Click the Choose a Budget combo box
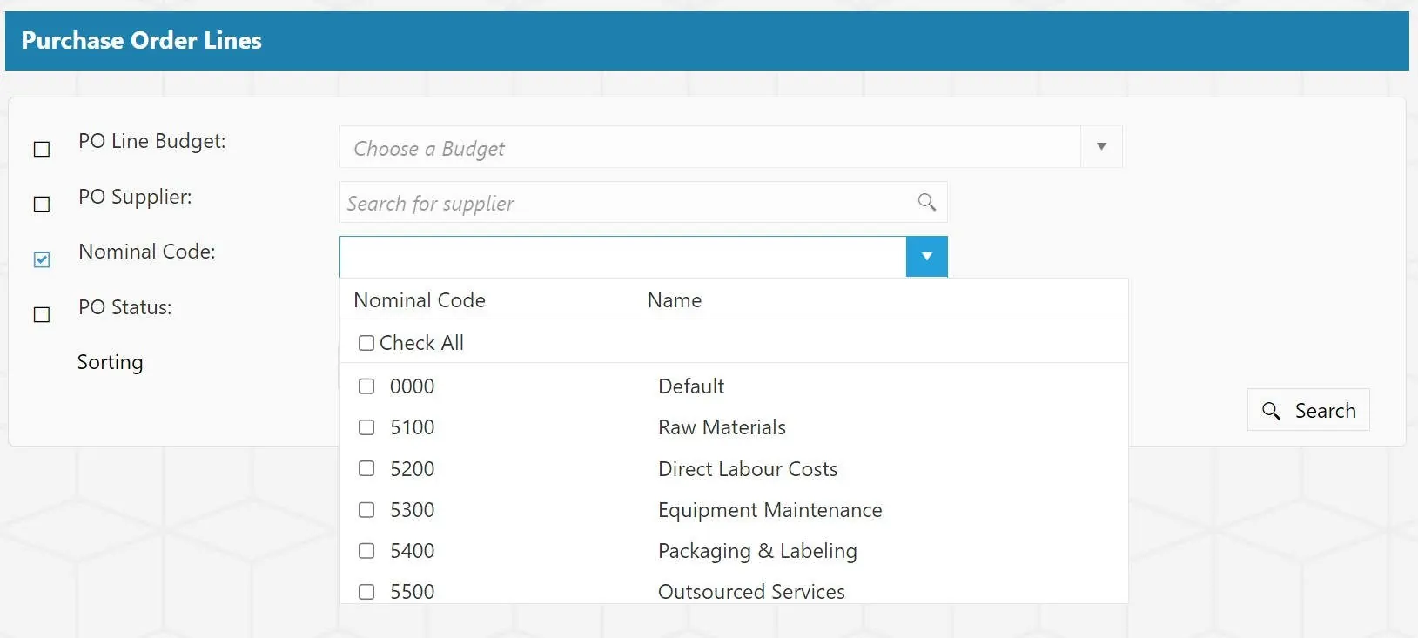Image resolution: width=1418 pixels, height=638 pixels. click(730, 146)
